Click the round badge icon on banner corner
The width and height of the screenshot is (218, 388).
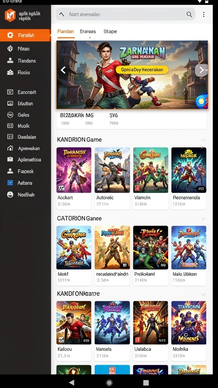pos(201,101)
